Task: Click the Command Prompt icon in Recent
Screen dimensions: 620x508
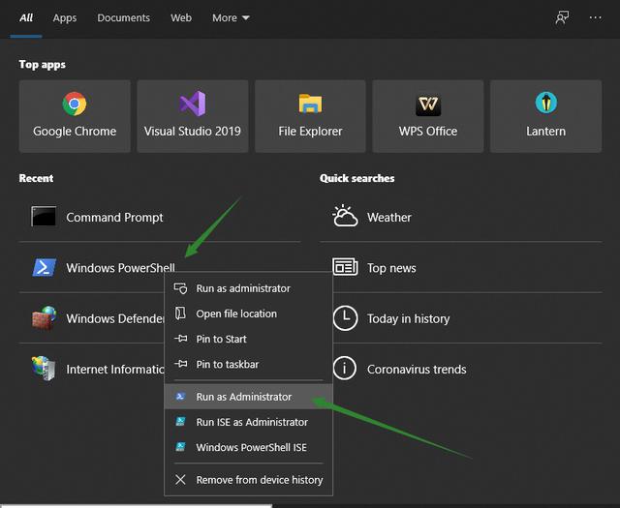Action: click(x=44, y=217)
